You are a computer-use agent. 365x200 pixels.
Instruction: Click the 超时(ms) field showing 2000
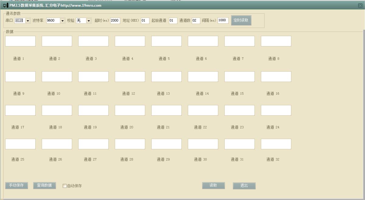point(115,21)
